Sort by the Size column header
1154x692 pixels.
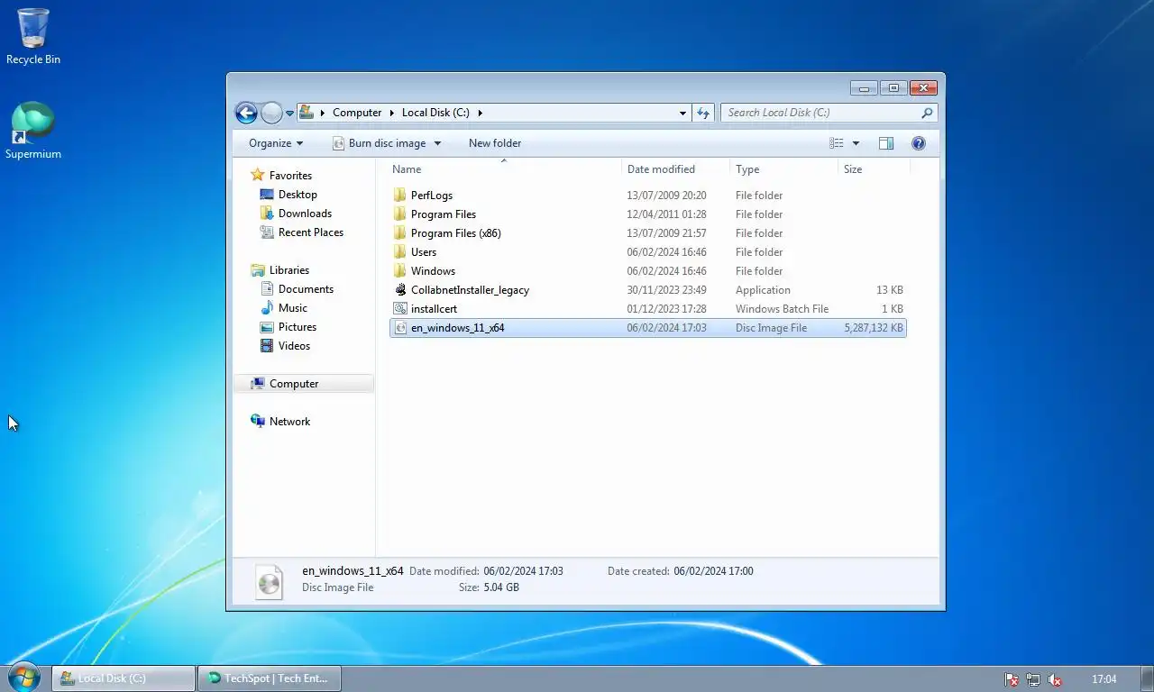coord(874,168)
